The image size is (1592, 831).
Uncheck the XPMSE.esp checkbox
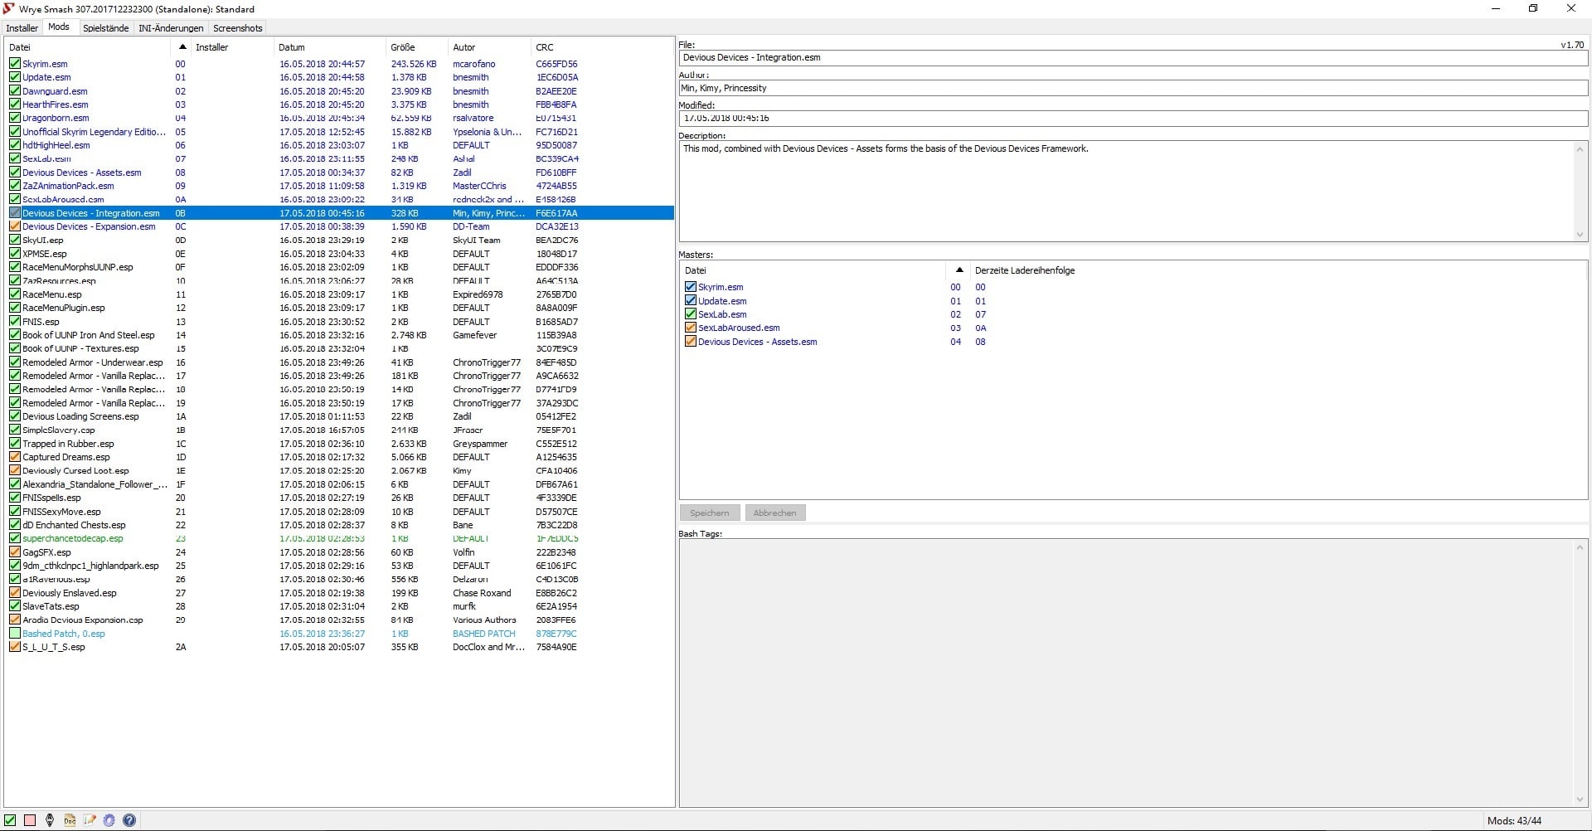coord(15,254)
